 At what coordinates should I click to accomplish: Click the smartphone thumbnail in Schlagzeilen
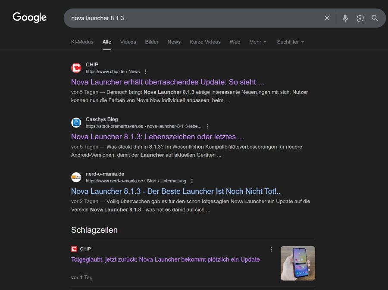297,263
